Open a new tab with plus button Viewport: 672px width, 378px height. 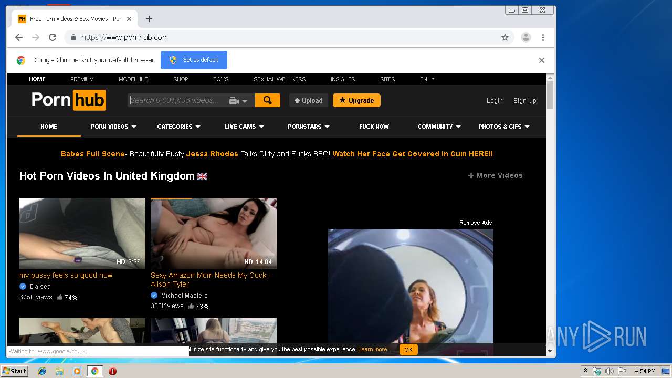pyautogui.click(x=149, y=19)
